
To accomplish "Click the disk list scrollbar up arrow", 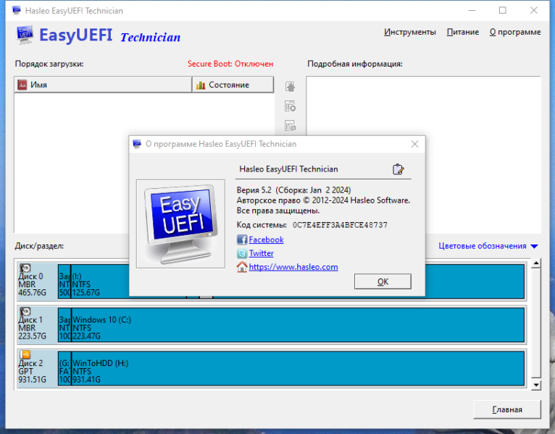I will coord(536,263).
